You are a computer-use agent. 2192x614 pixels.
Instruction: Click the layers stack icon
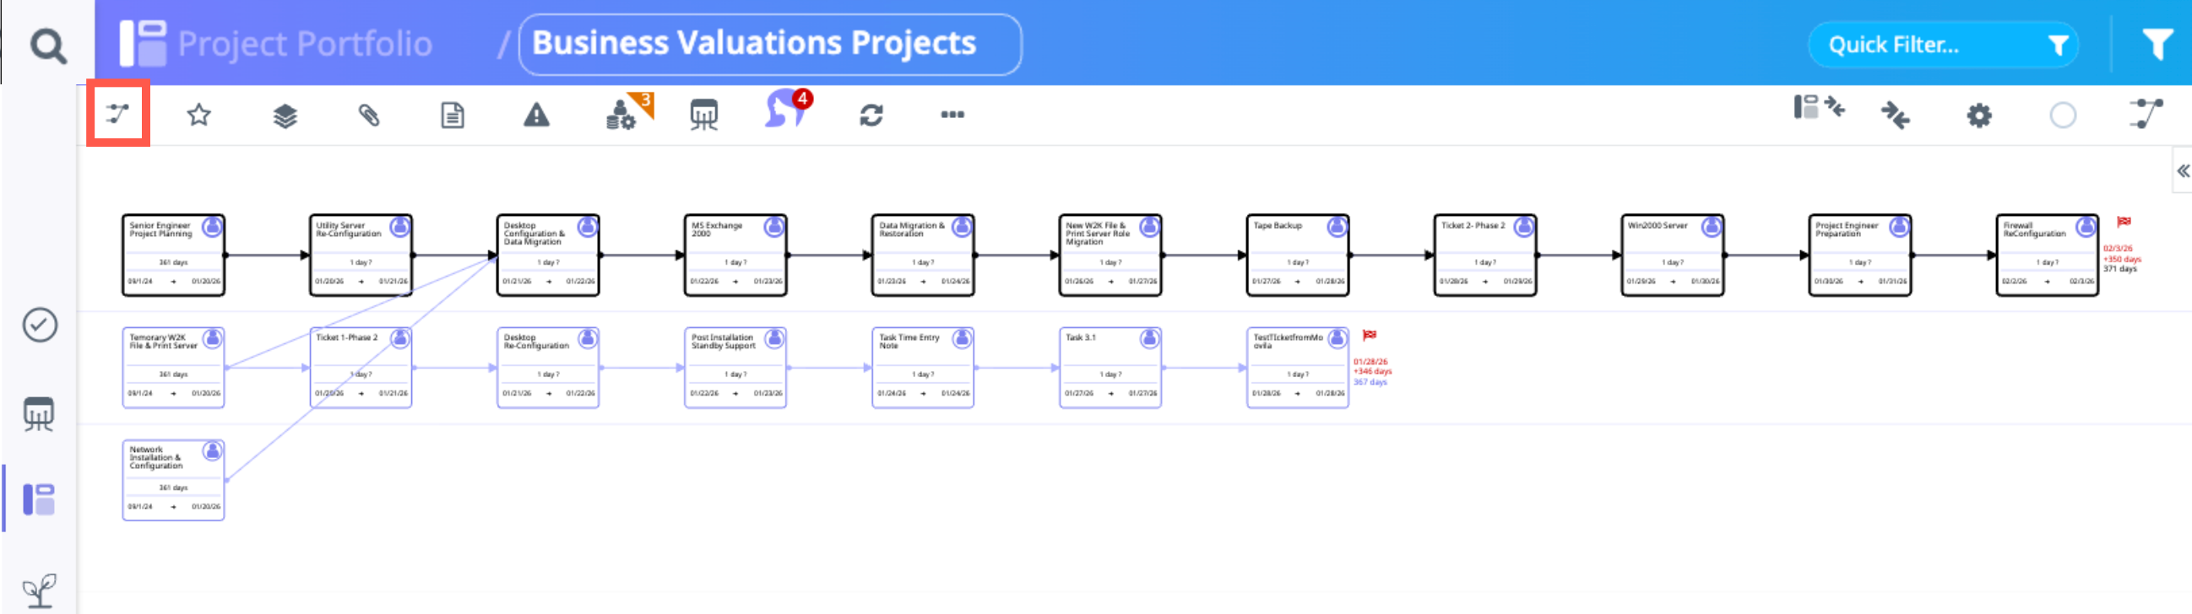coord(285,116)
